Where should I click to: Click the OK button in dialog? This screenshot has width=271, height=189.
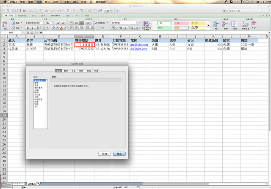tap(119, 154)
